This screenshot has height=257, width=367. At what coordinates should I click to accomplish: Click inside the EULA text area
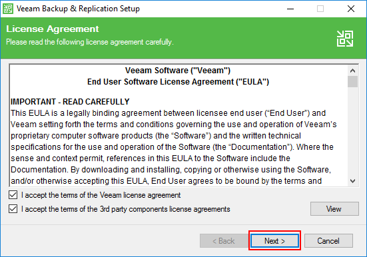click(x=179, y=125)
